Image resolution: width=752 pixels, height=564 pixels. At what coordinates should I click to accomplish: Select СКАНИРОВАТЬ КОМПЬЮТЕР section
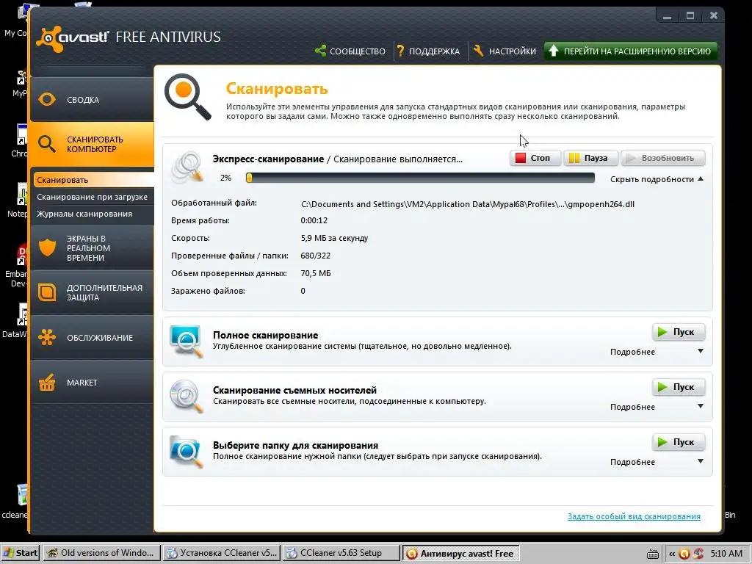[x=92, y=144]
